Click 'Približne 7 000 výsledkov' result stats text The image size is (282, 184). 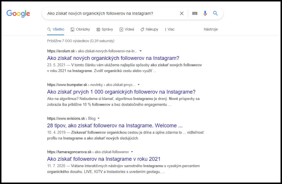81,41
